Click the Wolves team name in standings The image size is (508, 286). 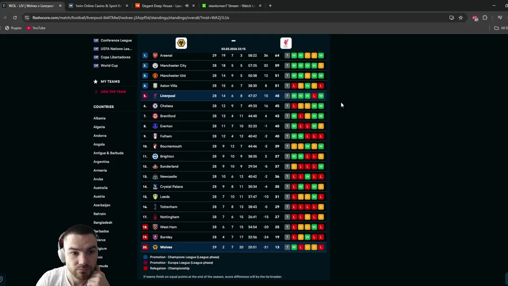click(x=166, y=247)
